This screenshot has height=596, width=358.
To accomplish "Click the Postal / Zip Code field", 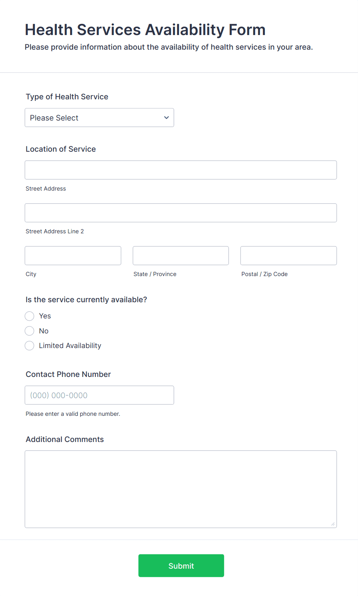I will tap(288, 255).
